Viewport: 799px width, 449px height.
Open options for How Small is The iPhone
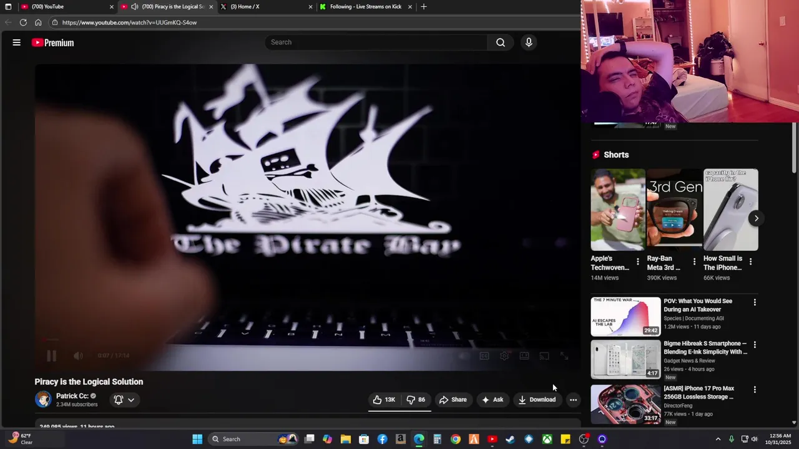click(x=750, y=261)
